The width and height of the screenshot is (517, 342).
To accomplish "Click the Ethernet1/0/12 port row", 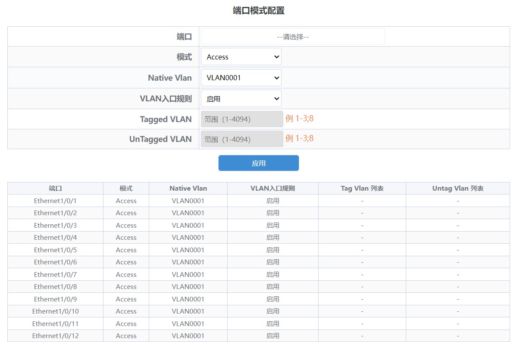I will coord(55,336).
